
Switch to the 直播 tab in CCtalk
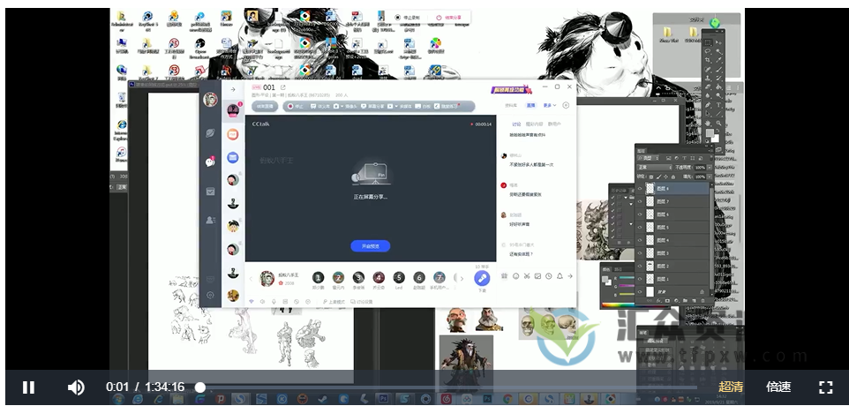[531, 106]
